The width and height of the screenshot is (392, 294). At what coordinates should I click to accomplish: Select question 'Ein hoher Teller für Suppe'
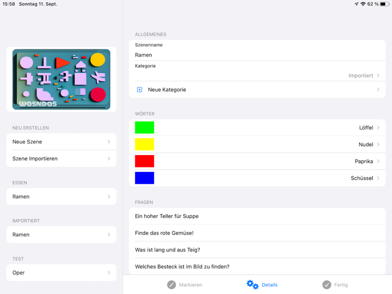click(x=257, y=216)
